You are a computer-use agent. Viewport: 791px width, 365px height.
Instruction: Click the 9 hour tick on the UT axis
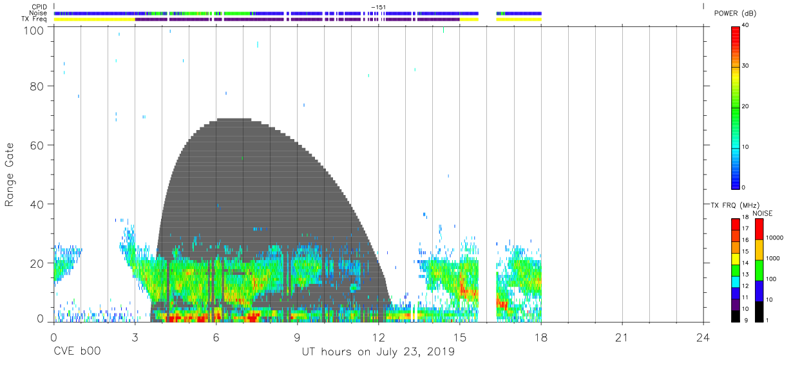(x=297, y=337)
